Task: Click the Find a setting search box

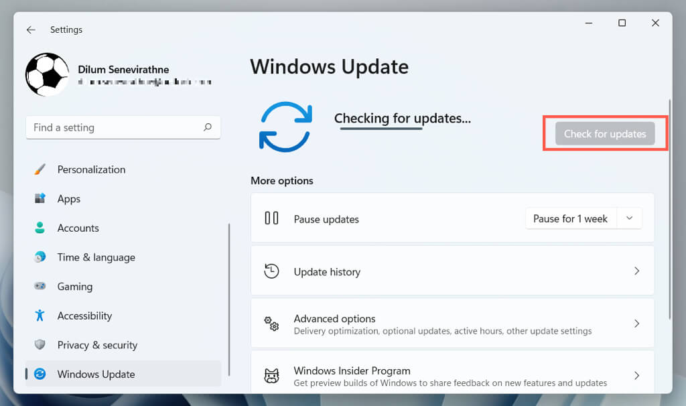Action: [x=123, y=127]
